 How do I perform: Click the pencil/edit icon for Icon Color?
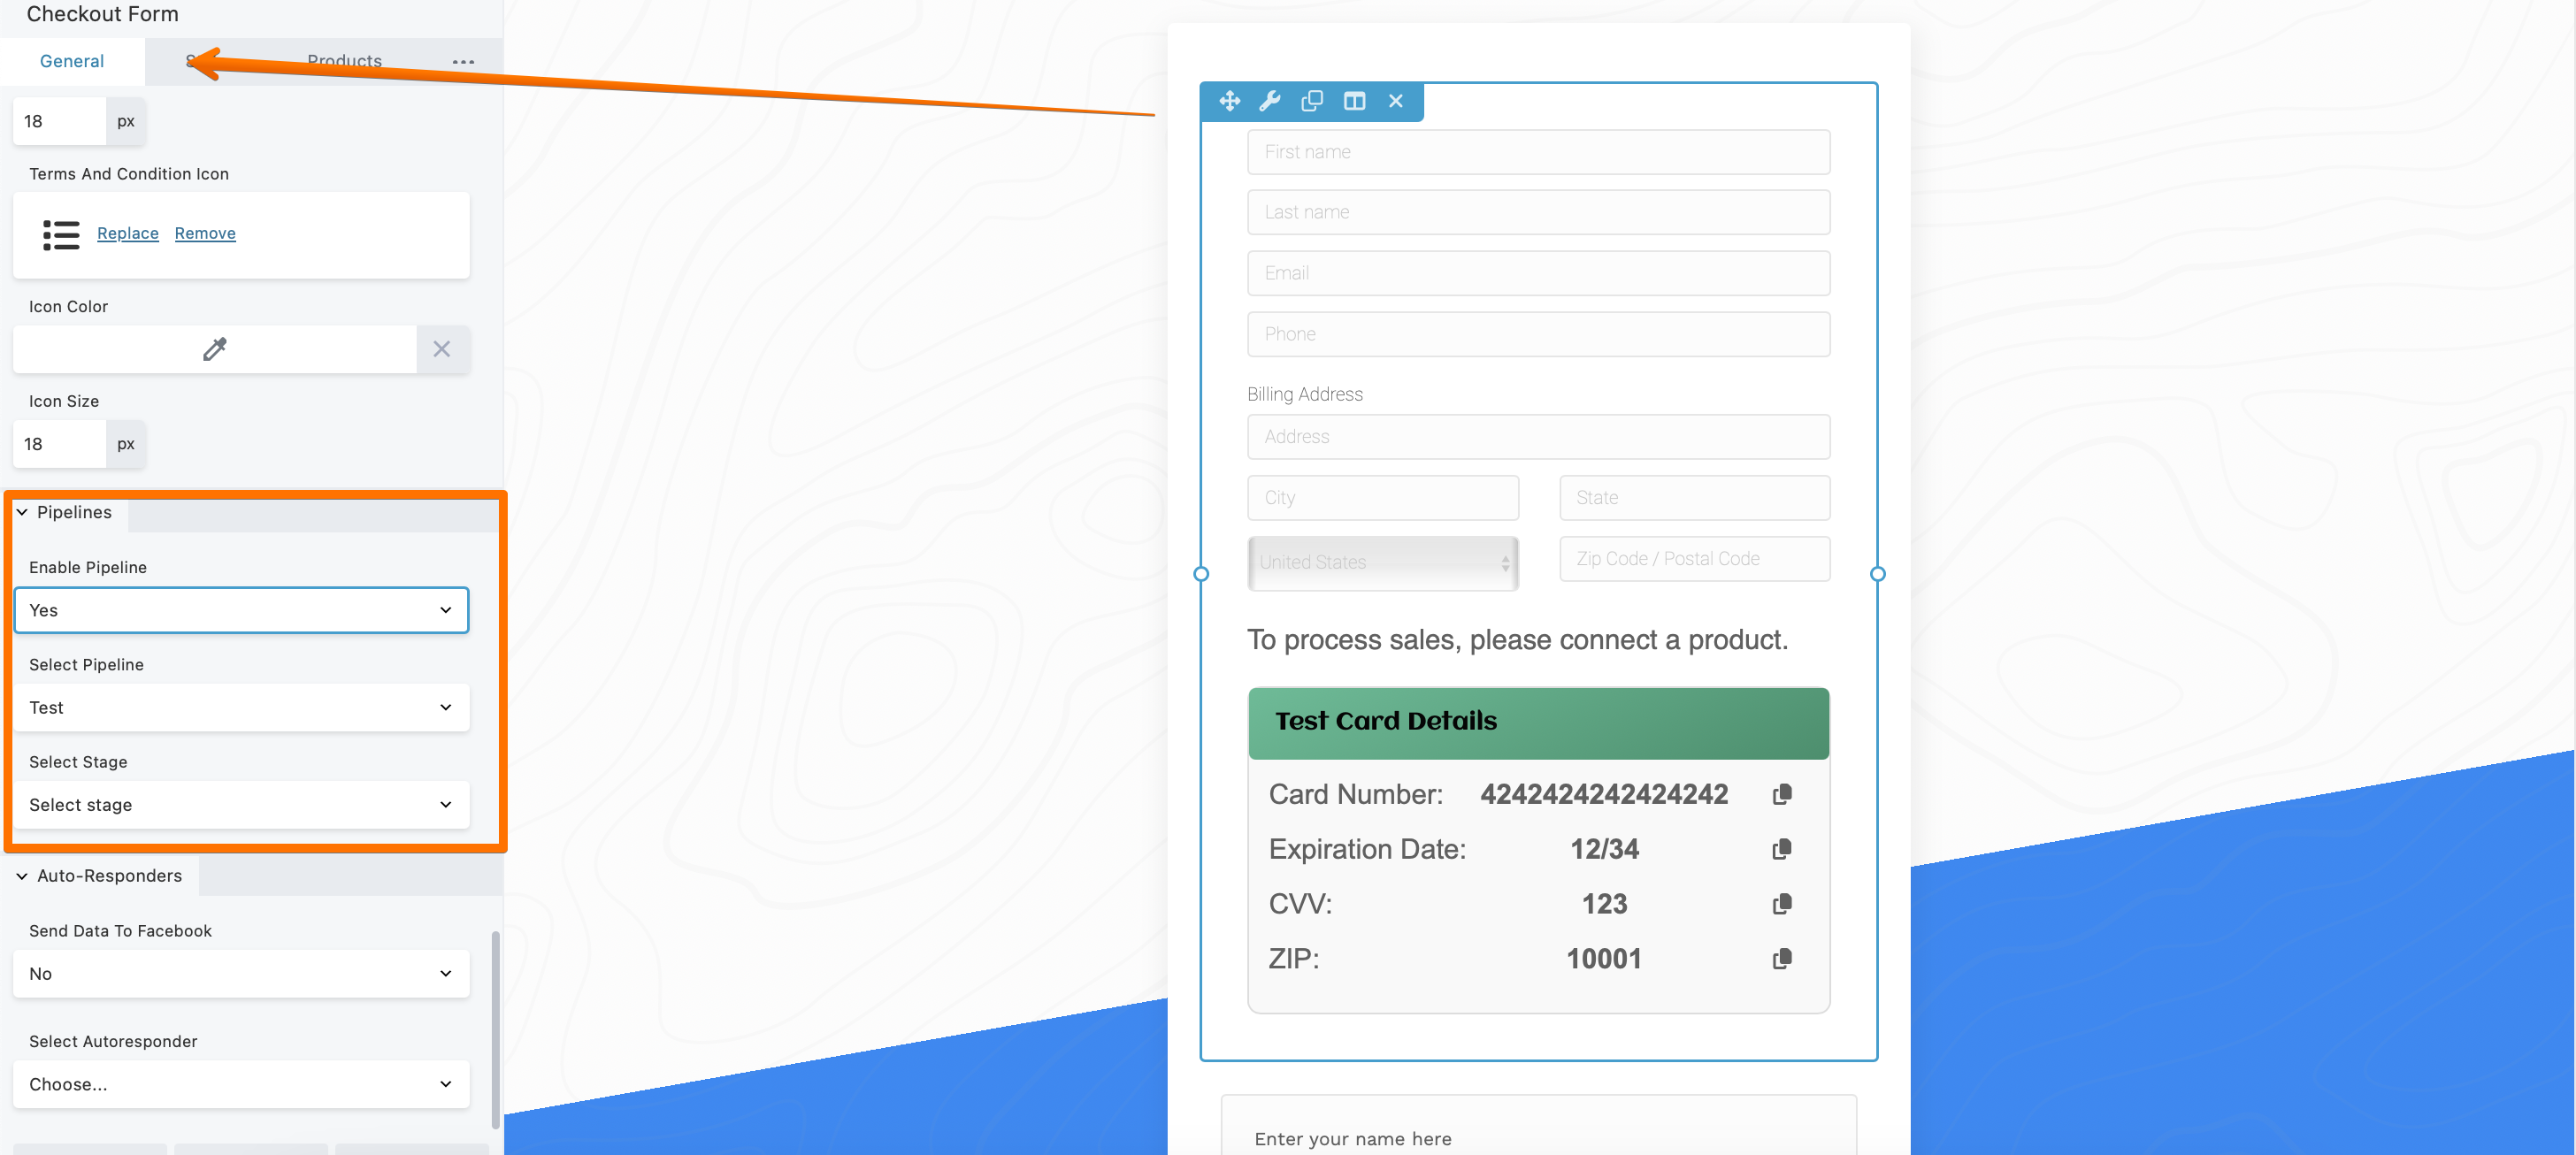[x=215, y=347]
